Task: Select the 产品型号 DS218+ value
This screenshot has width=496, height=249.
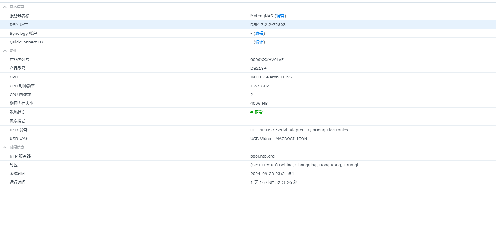Action: click(258, 69)
